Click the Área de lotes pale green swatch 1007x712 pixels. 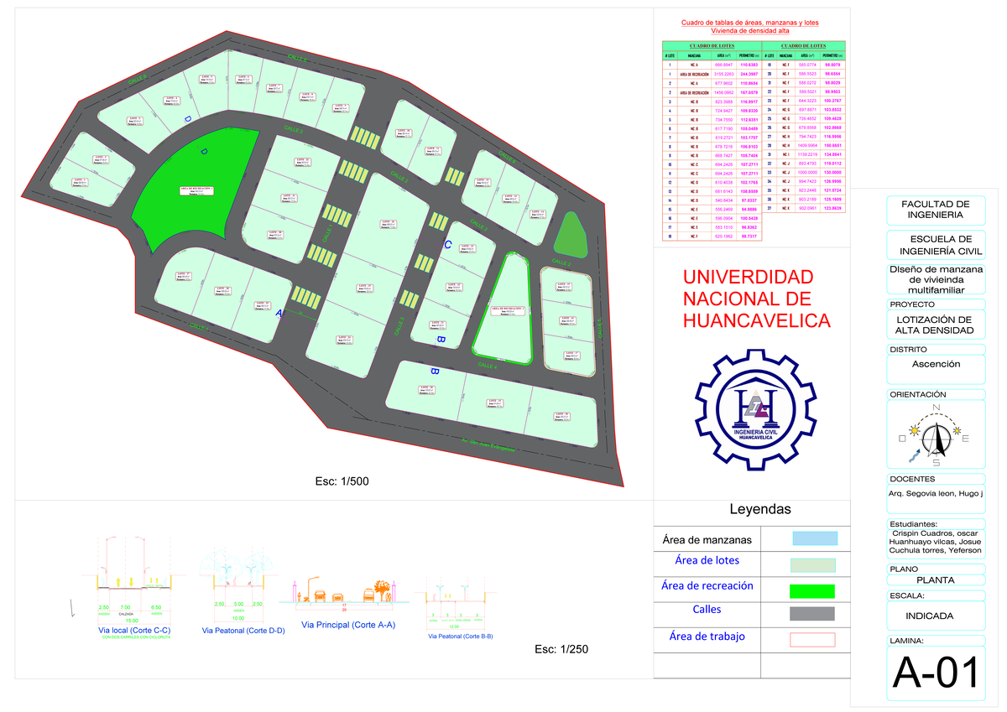point(813,566)
